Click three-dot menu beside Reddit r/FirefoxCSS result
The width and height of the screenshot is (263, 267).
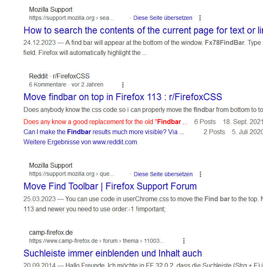click(123, 85)
